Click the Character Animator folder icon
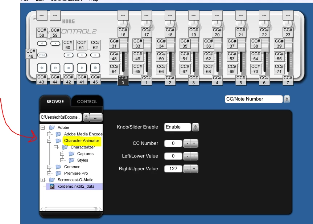The height and width of the screenshot is (224, 313). click(58, 140)
